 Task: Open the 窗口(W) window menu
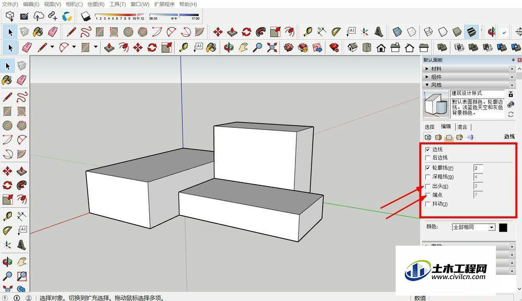[140, 4]
